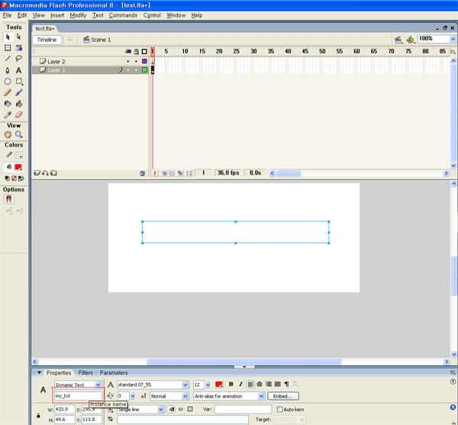Select the Eraser tool

(x=19, y=114)
